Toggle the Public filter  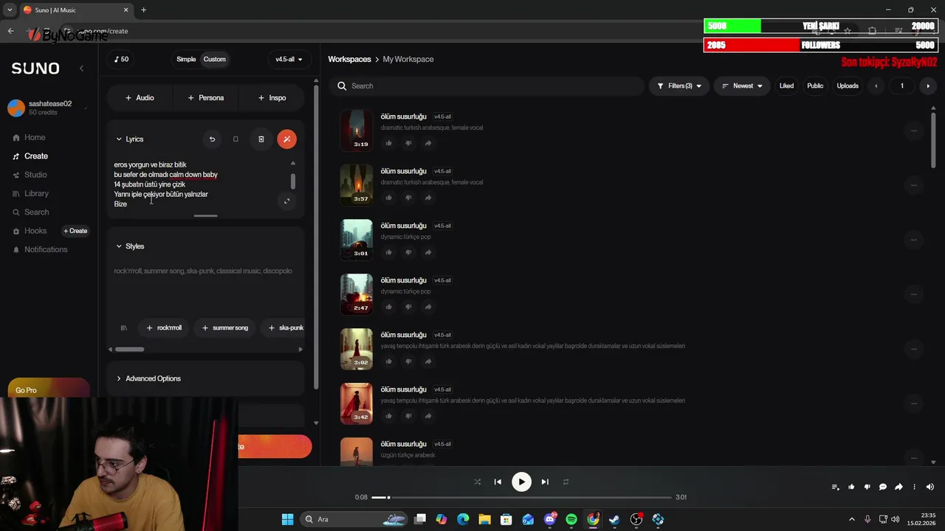pyautogui.click(x=815, y=86)
